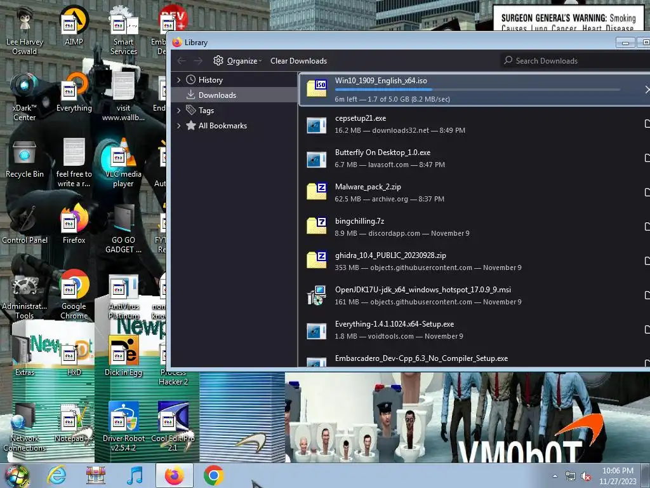Show cepsetup21.exe in its folder
650x488 pixels.
point(647,123)
